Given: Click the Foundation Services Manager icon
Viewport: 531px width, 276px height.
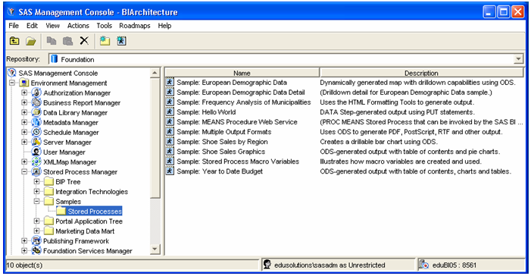Looking at the screenshot, I should tap(36, 250).
